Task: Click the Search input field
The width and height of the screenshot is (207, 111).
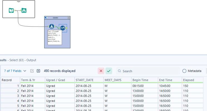Action: (x=148, y=71)
